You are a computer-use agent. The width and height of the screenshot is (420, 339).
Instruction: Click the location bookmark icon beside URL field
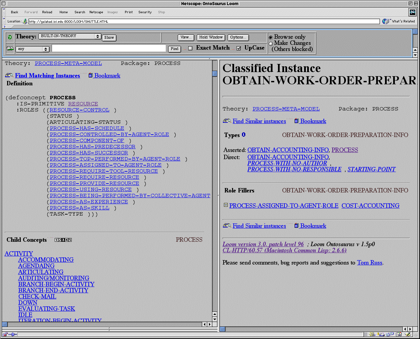(x=25, y=21)
